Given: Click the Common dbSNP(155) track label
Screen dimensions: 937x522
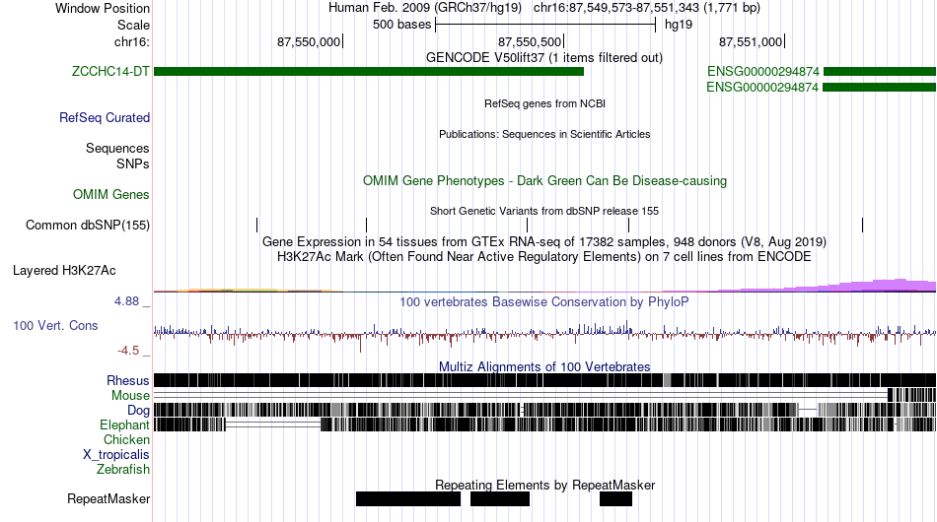Looking at the screenshot, I should click(x=88, y=225).
